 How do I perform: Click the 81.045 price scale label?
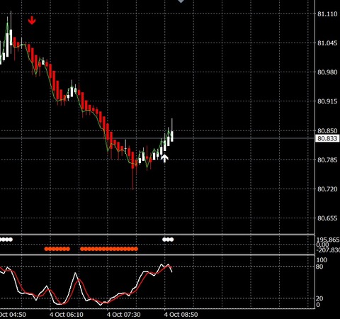pos(327,43)
